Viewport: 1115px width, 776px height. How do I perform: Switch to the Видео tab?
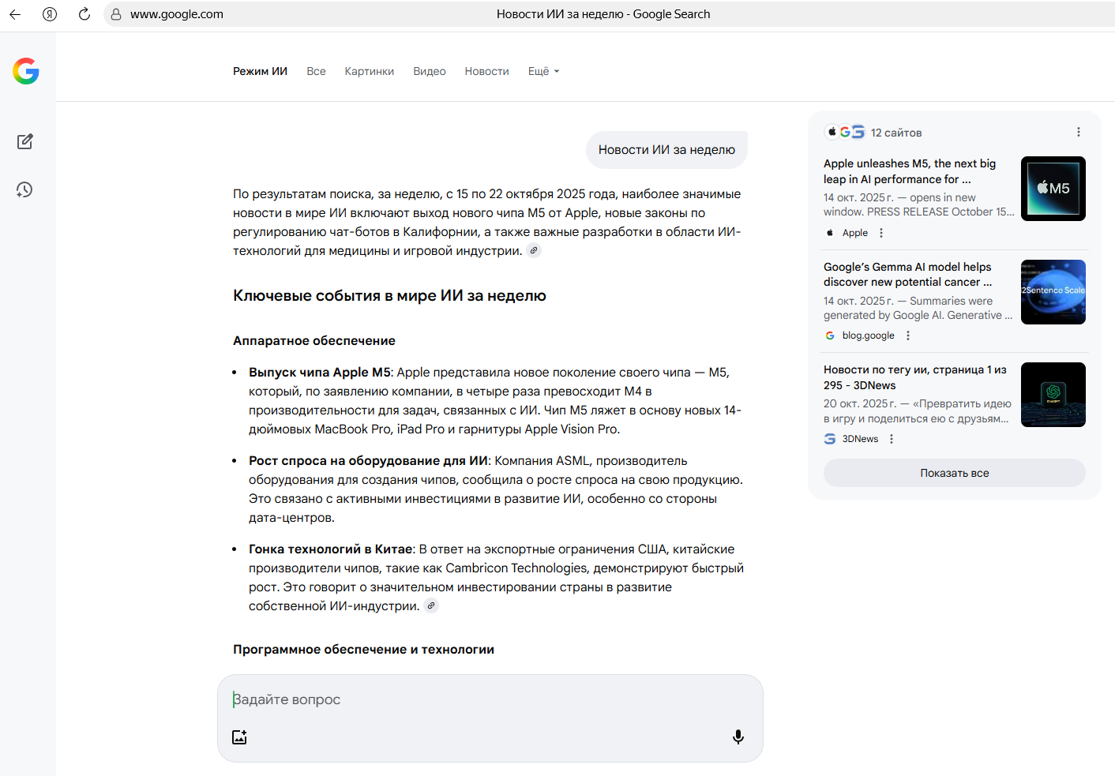click(x=430, y=71)
